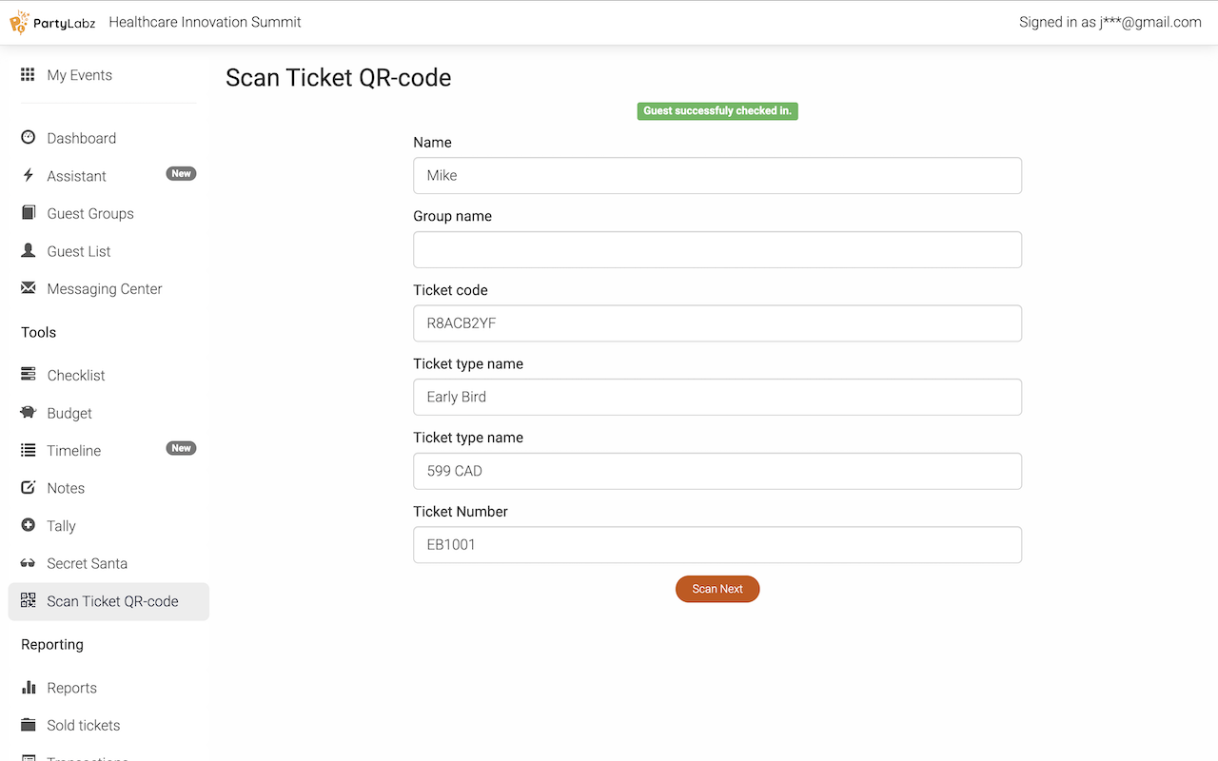Focus the empty Group name field
1218x761 pixels.
click(717, 249)
